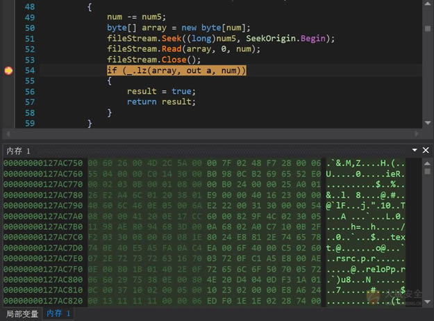Select the 内存 1 tab at bottom

pyautogui.click(x=58, y=314)
